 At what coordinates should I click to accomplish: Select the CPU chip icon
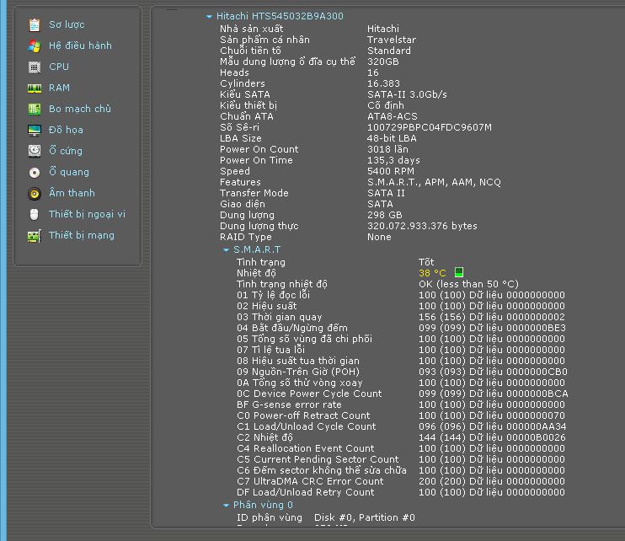pos(34,67)
